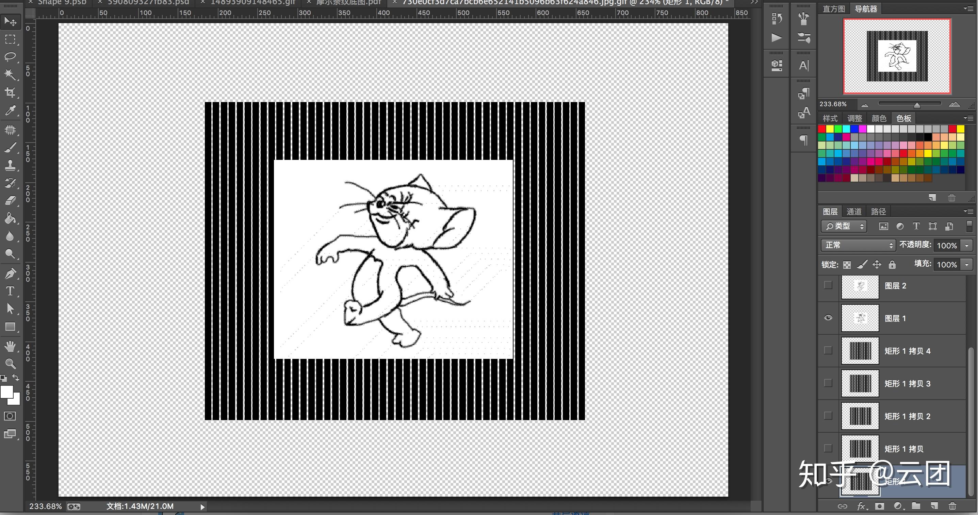Select the 图层 1 layer thumbnail
The image size is (978, 515).
[x=860, y=318]
